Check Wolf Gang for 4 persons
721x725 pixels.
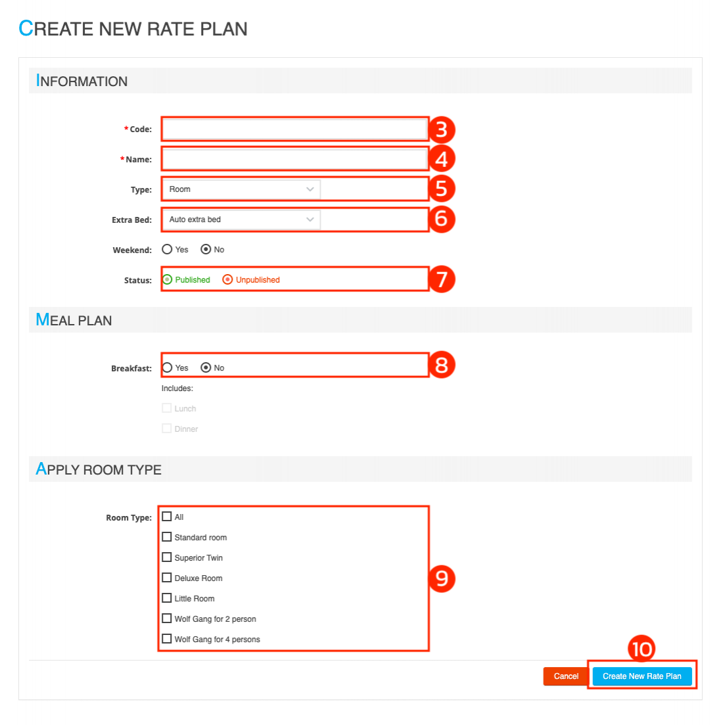pyautogui.click(x=167, y=639)
